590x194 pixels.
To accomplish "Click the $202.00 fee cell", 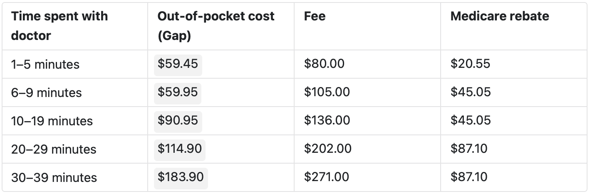I will (327, 149).
